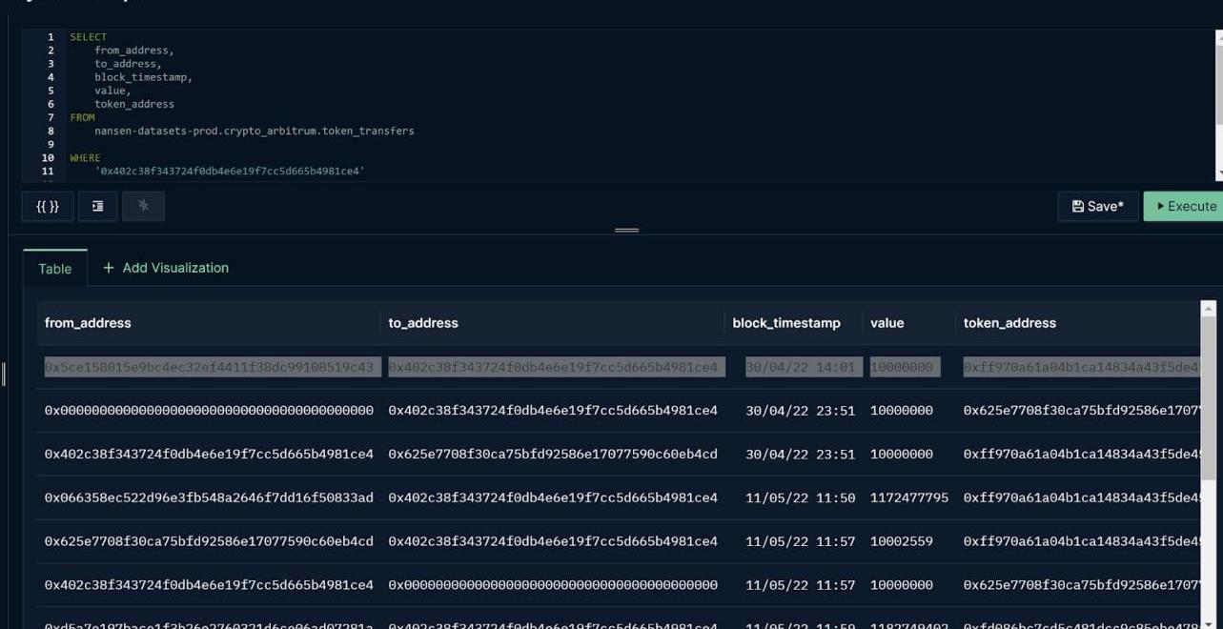Click the table name in FROM clause
1223x629 pixels.
[254, 131]
